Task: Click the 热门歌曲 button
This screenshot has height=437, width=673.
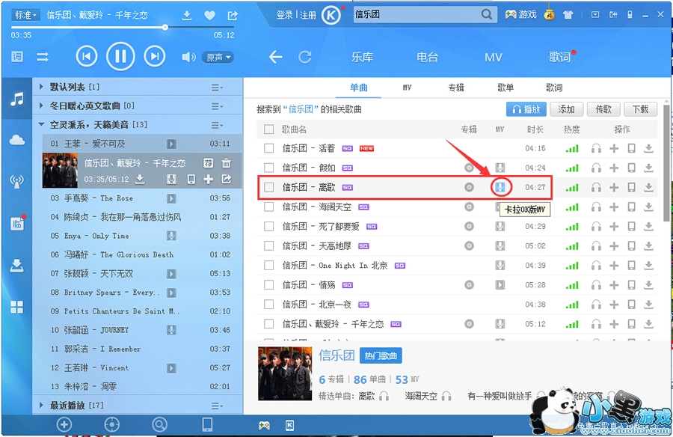Action: click(381, 355)
